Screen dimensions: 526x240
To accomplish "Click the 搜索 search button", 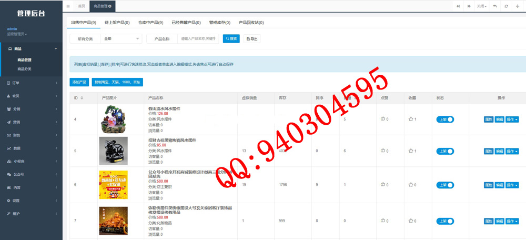I will pyautogui.click(x=231, y=38).
